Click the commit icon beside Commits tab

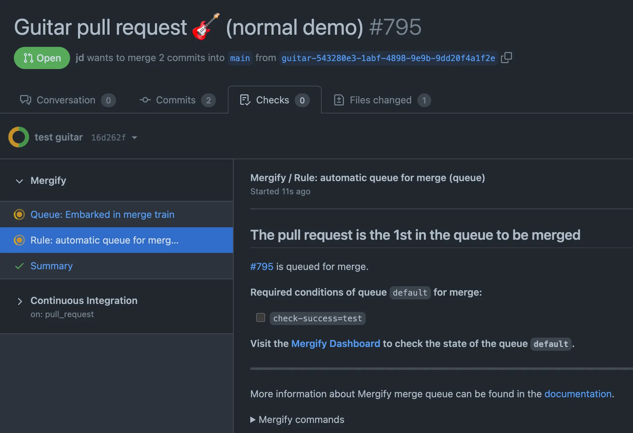tap(145, 100)
